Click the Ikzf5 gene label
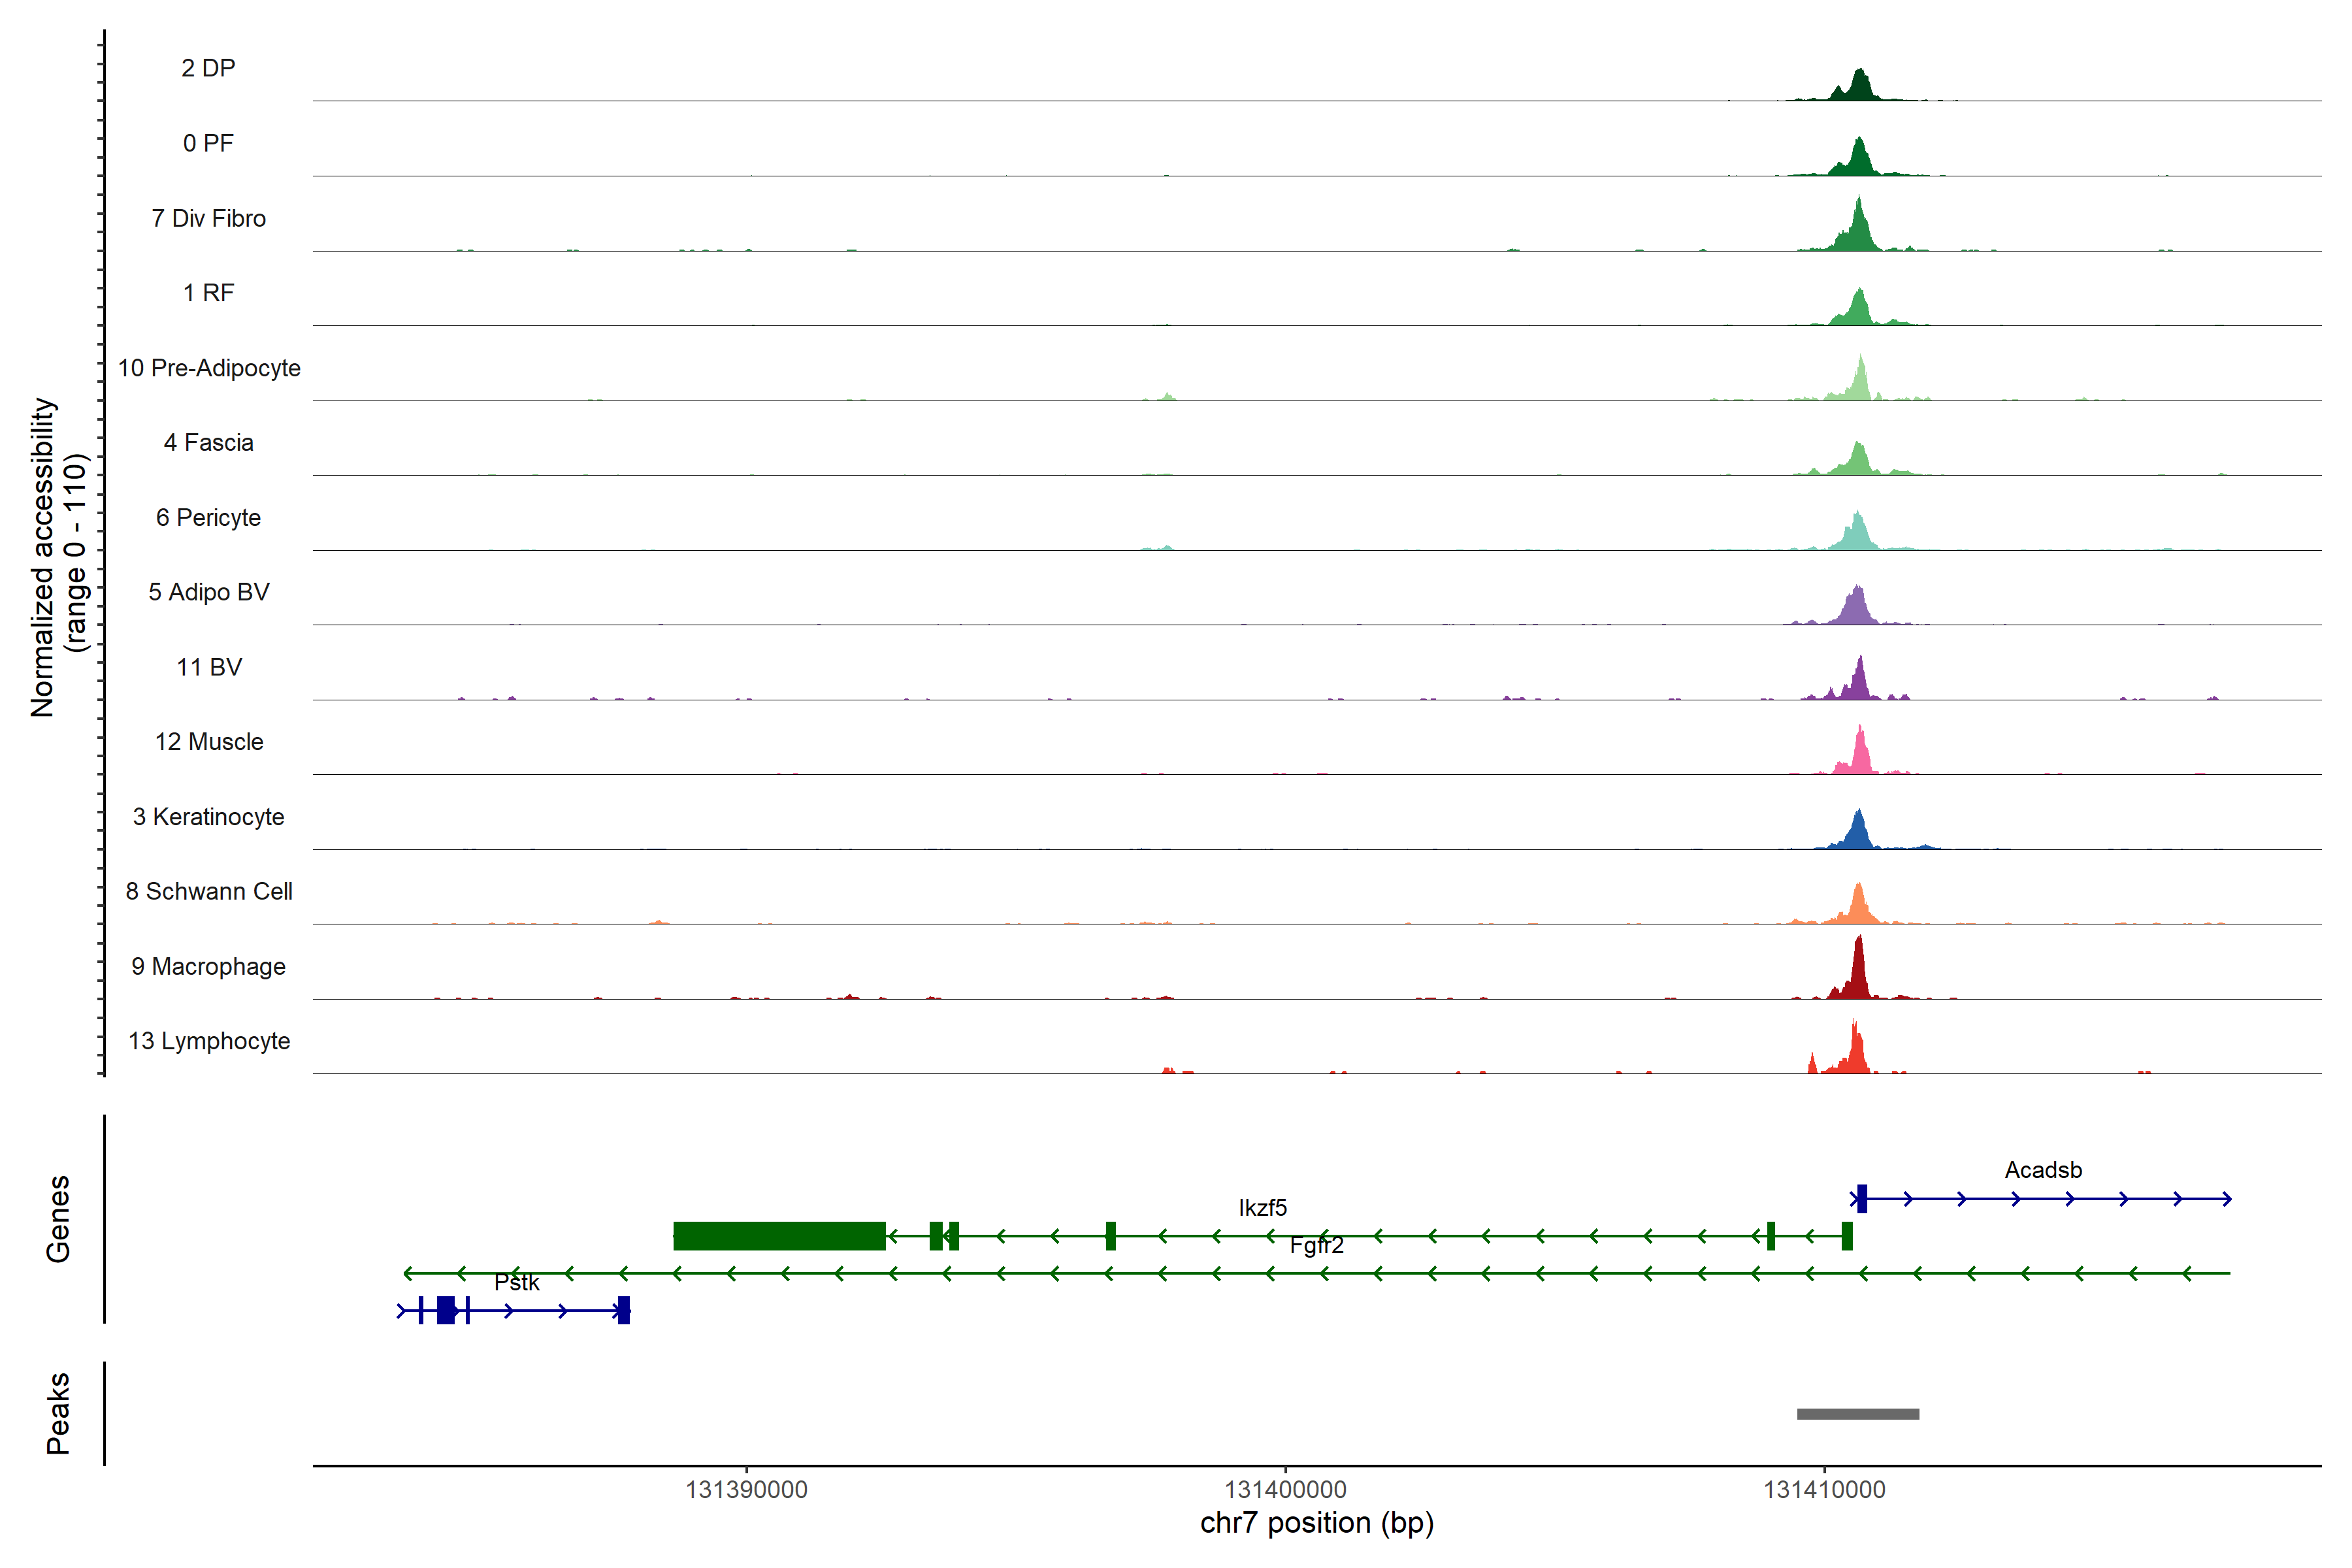 click(1262, 1207)
